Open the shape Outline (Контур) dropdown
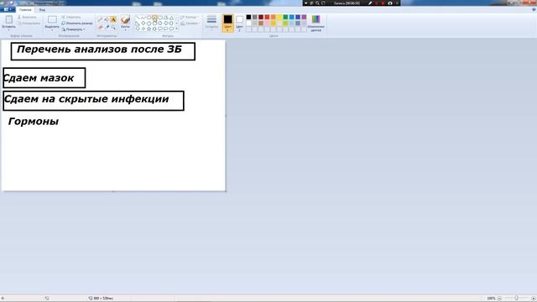537x302 pixels. [x=189, y=17]
